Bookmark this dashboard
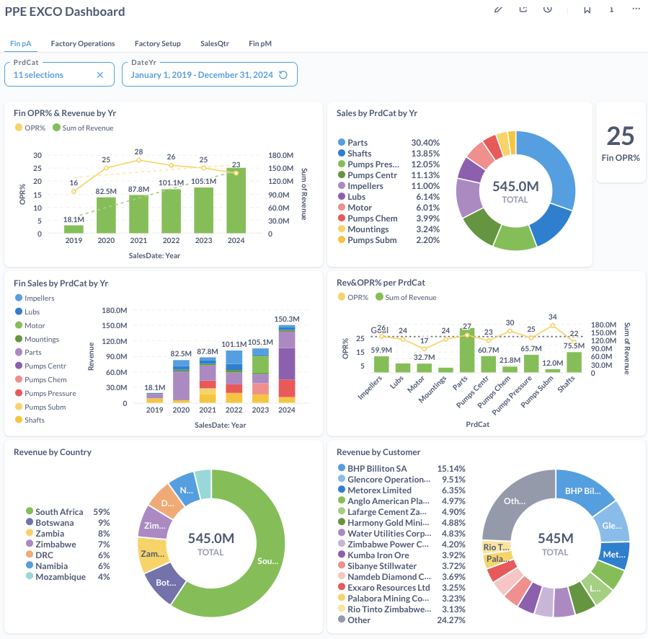Screen dimensions: 648x639 click(587, 9)
